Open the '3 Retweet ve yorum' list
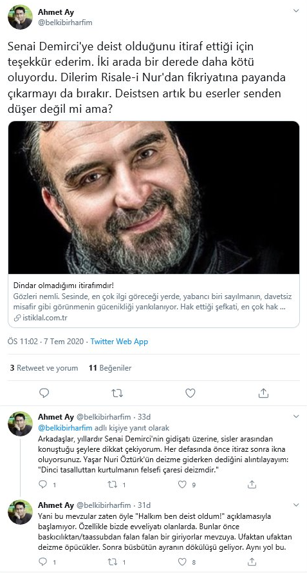 44,368
